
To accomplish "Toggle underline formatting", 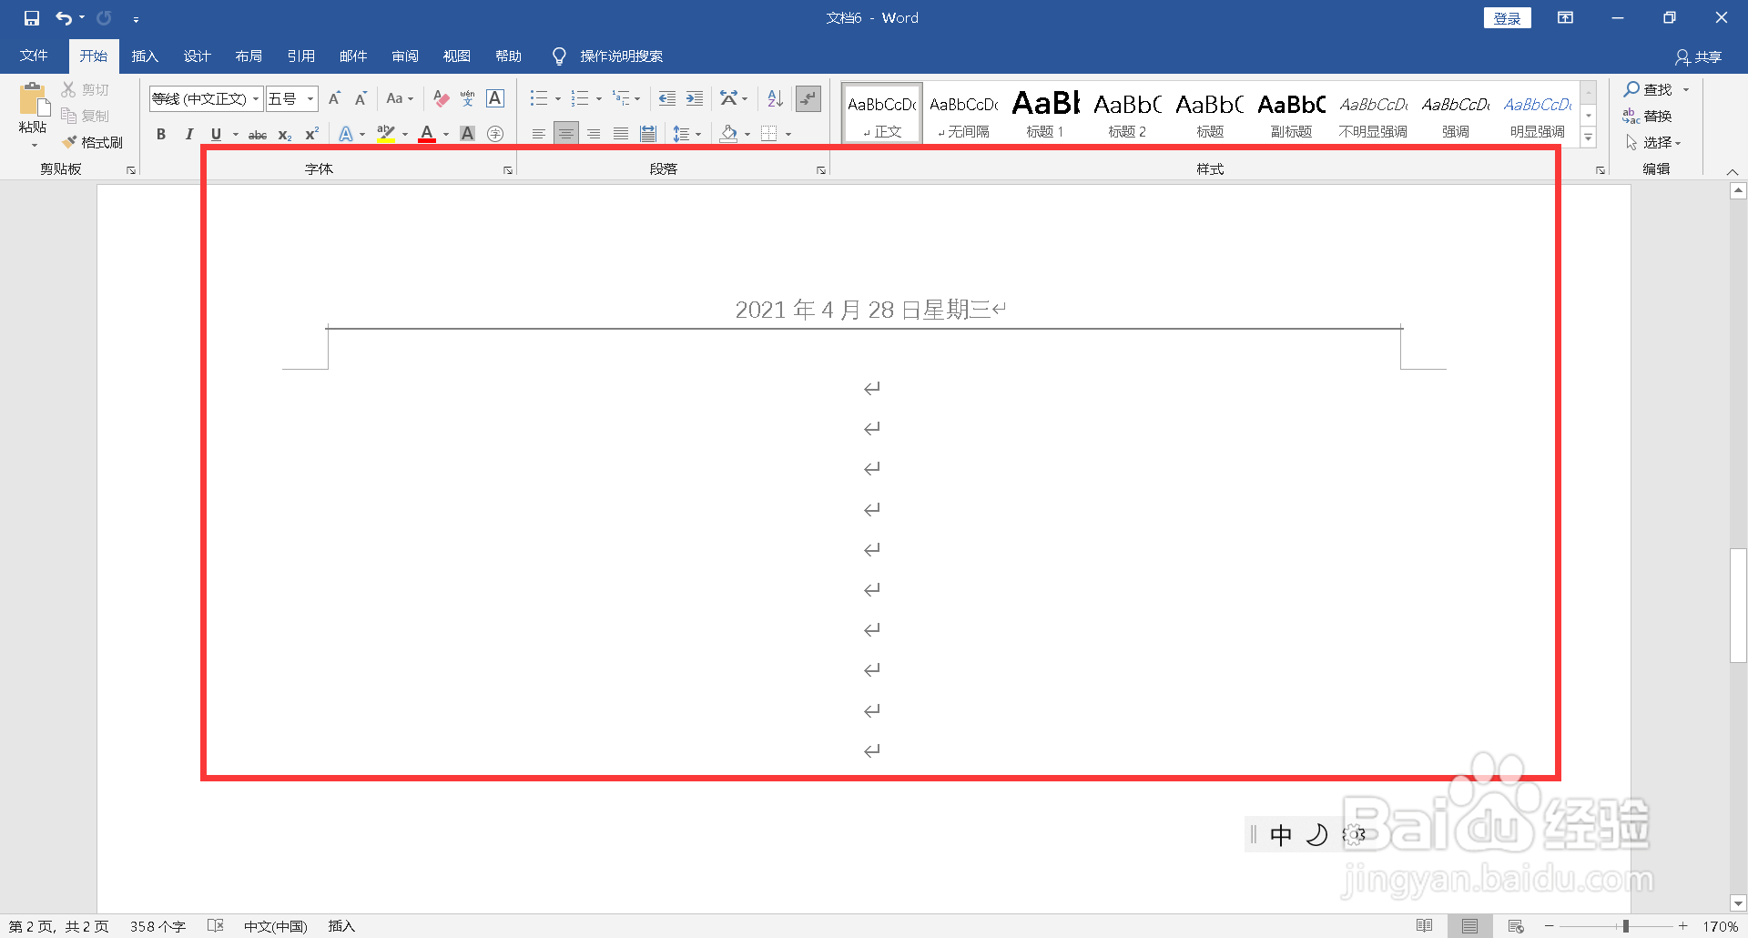I will [216, 134].
